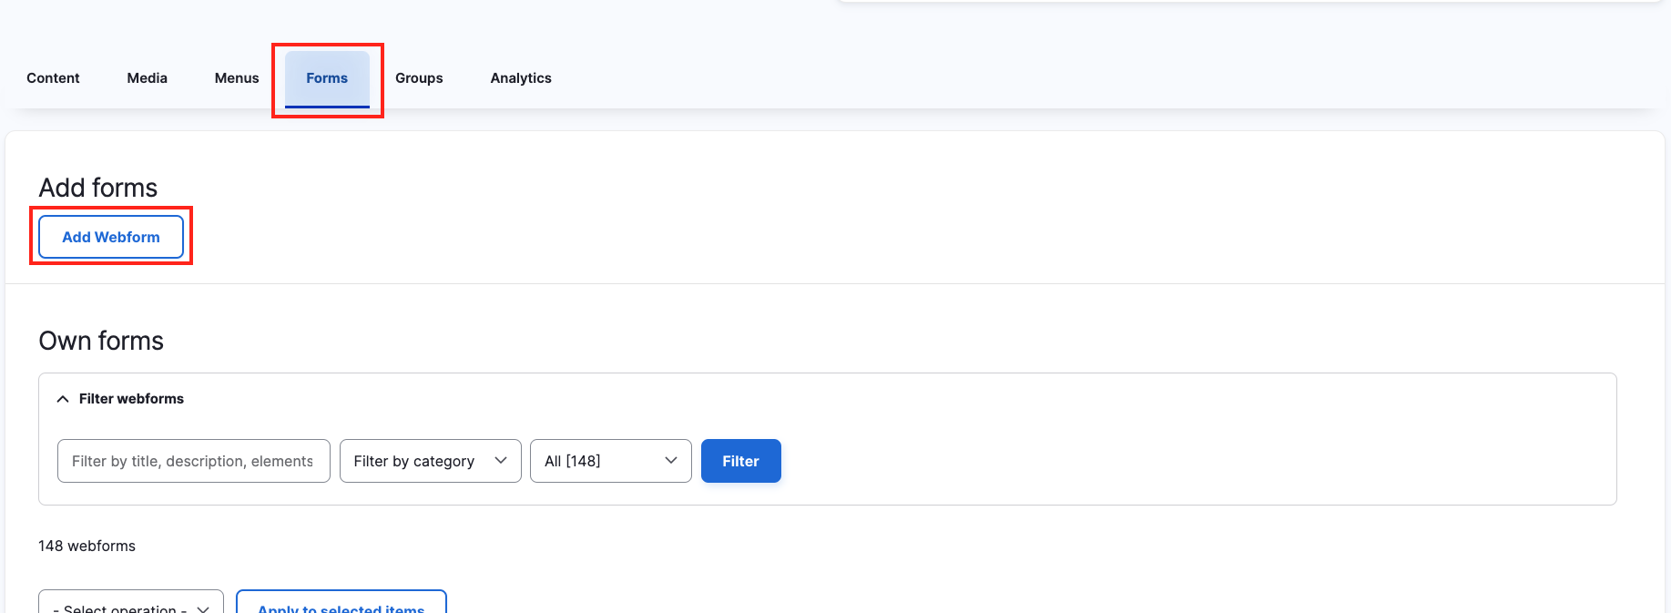
Task: Focus the filter by title text field
Action: (x=193, y=461)
